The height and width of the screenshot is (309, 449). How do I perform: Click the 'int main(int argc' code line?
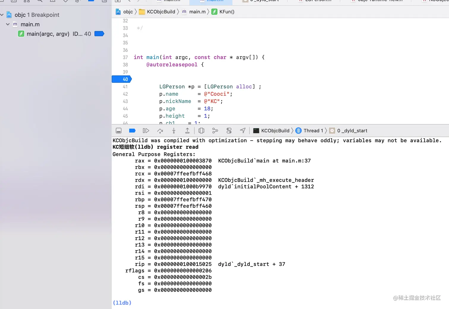coord(199,57)
